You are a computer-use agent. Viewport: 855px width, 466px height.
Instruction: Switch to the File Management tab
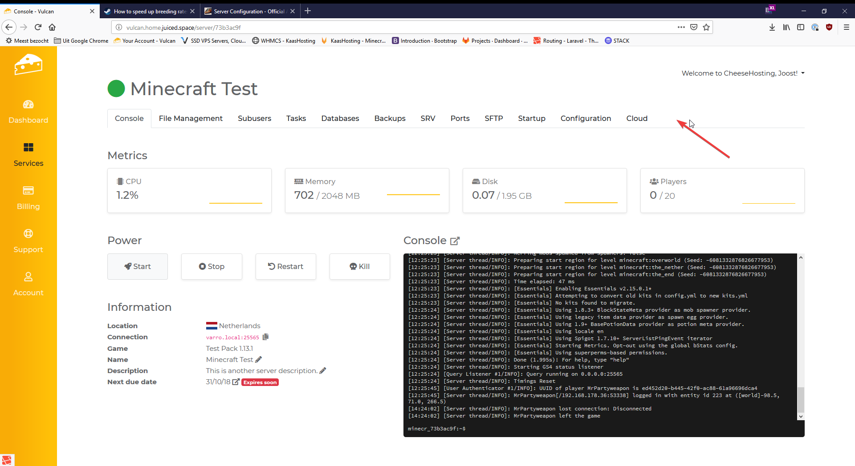[191, 118]
